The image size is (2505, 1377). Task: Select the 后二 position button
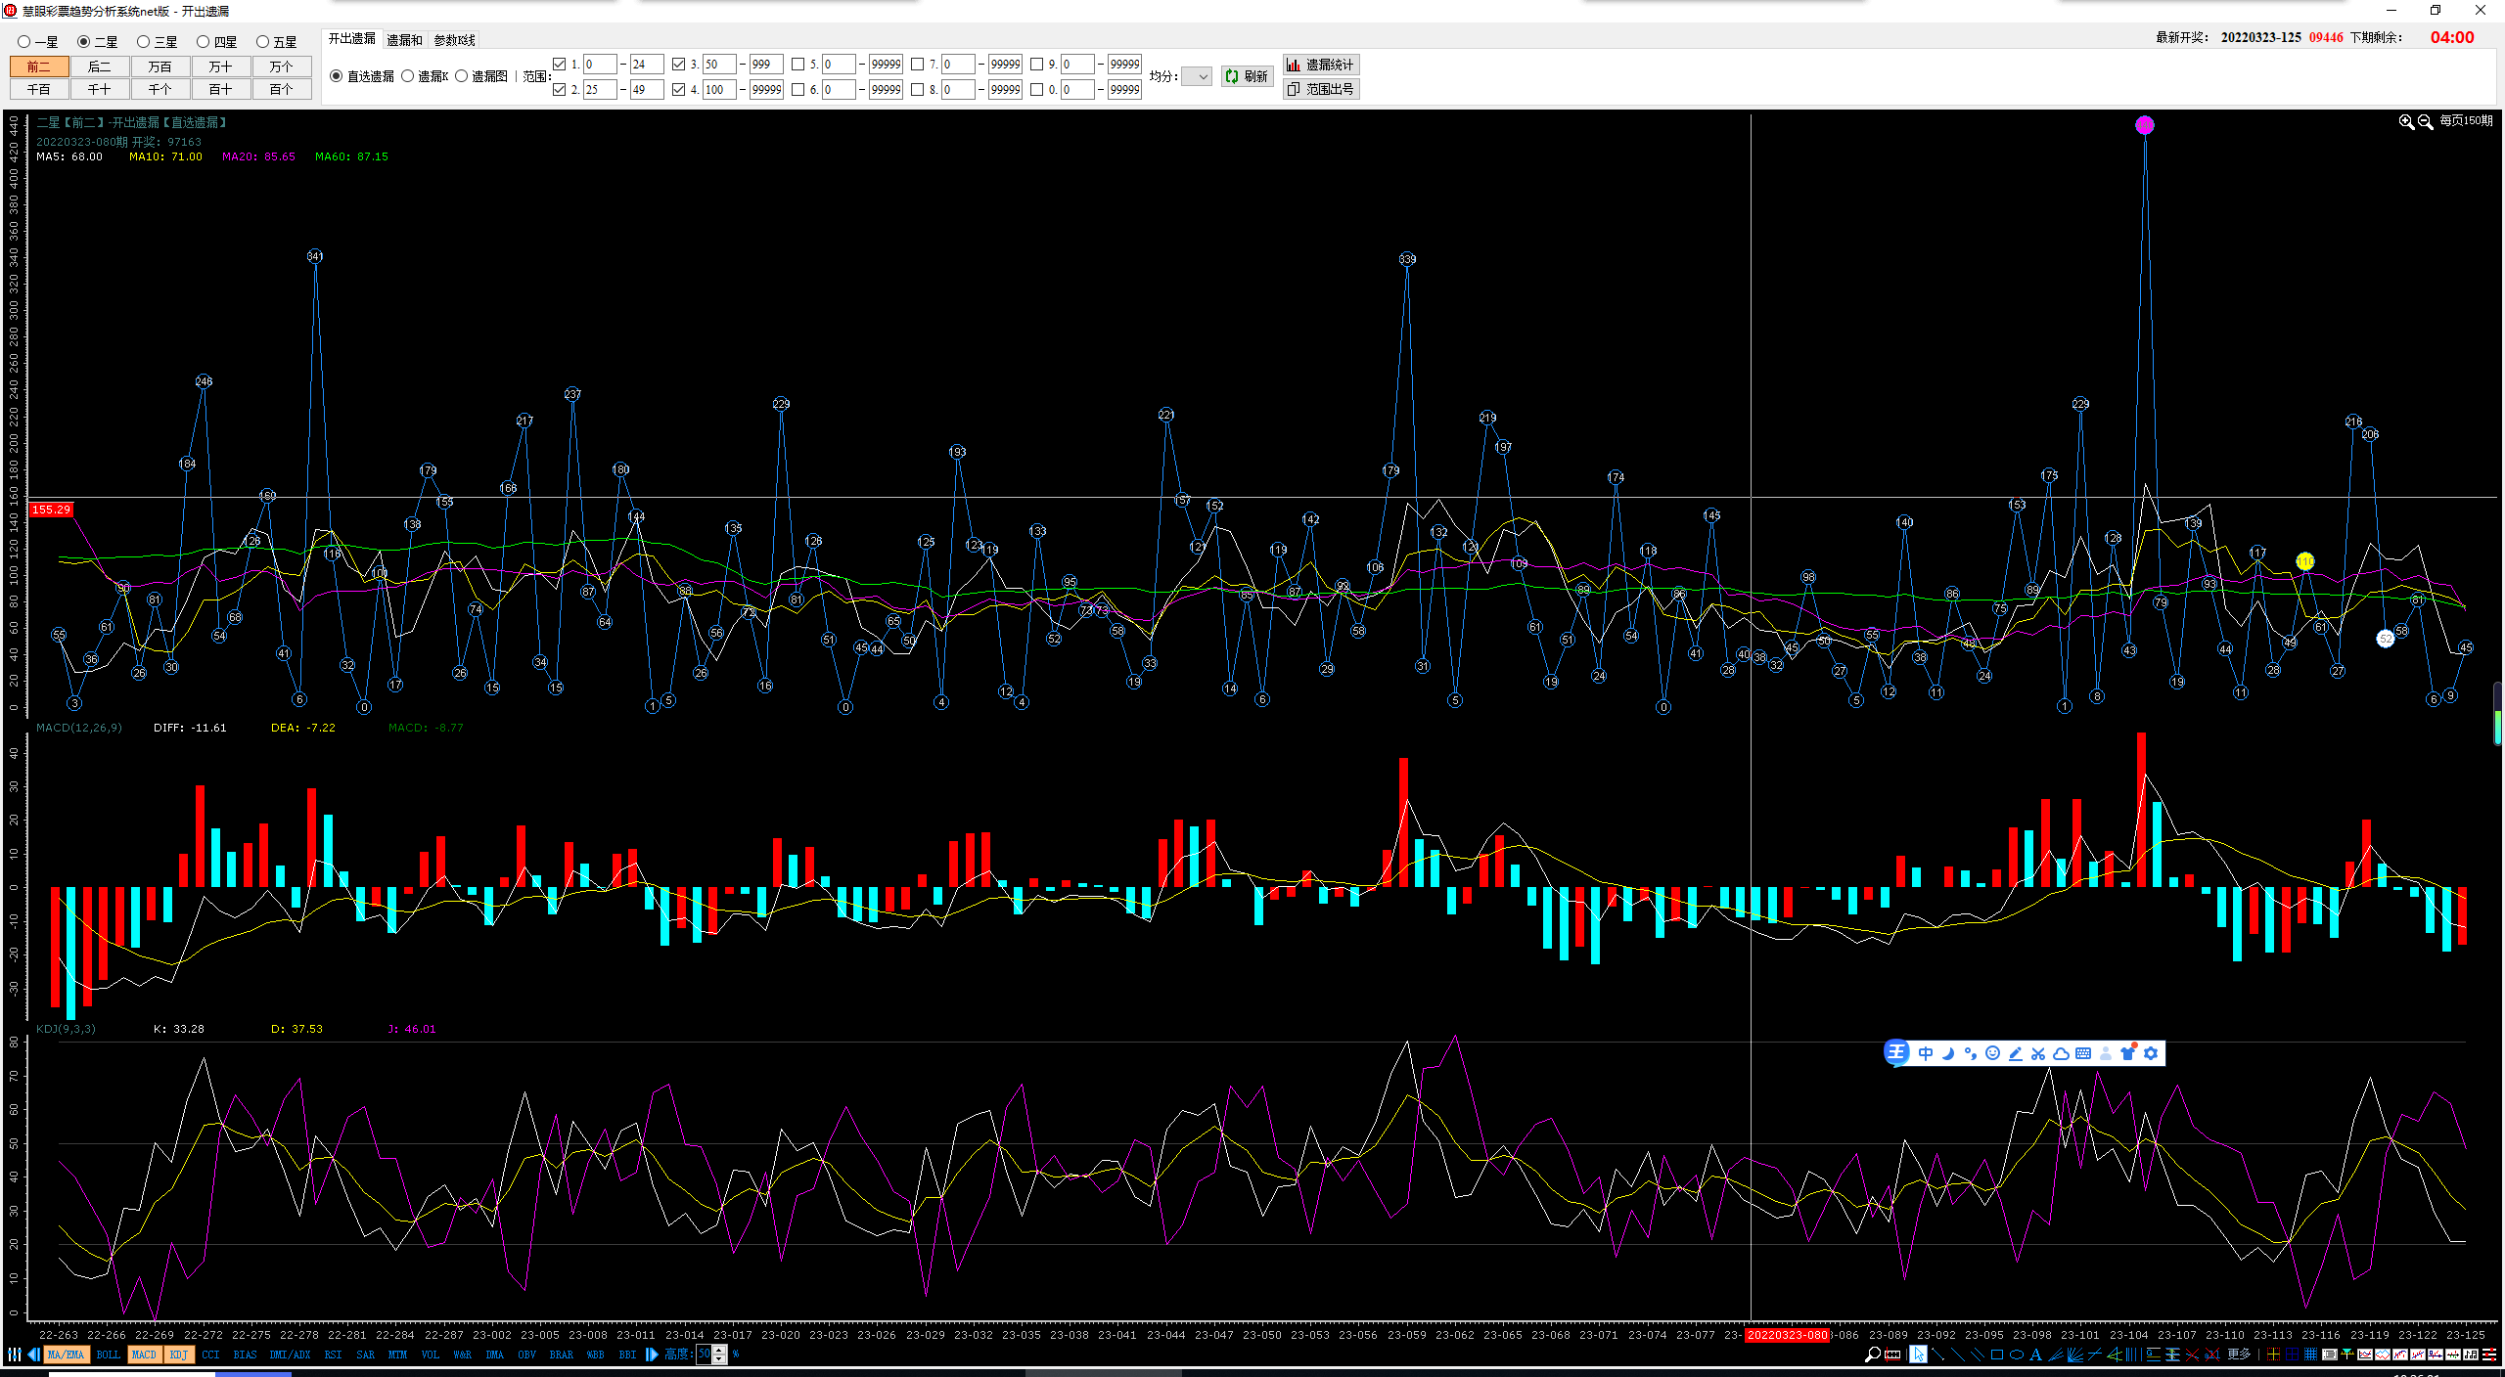[x=100, y=67]
